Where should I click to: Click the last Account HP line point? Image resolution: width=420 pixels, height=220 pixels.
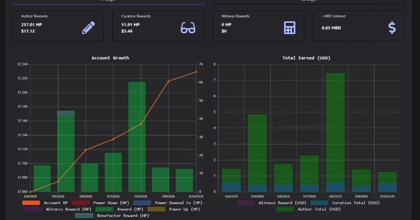click(196, 72)
